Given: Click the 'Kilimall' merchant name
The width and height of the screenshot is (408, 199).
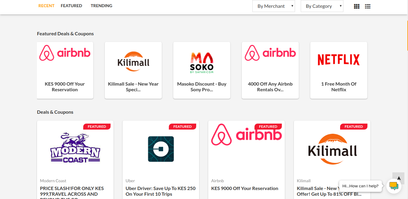Looking at the screenshot, I should coord(304,181).
